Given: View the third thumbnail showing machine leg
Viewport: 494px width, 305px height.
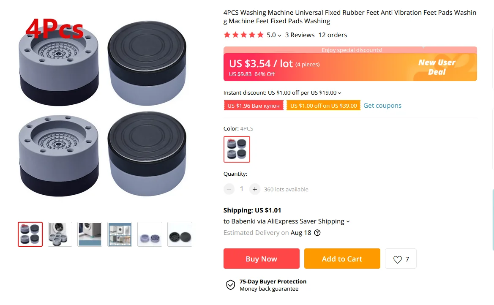Looking at the screenshot, I should click(90, 234).
